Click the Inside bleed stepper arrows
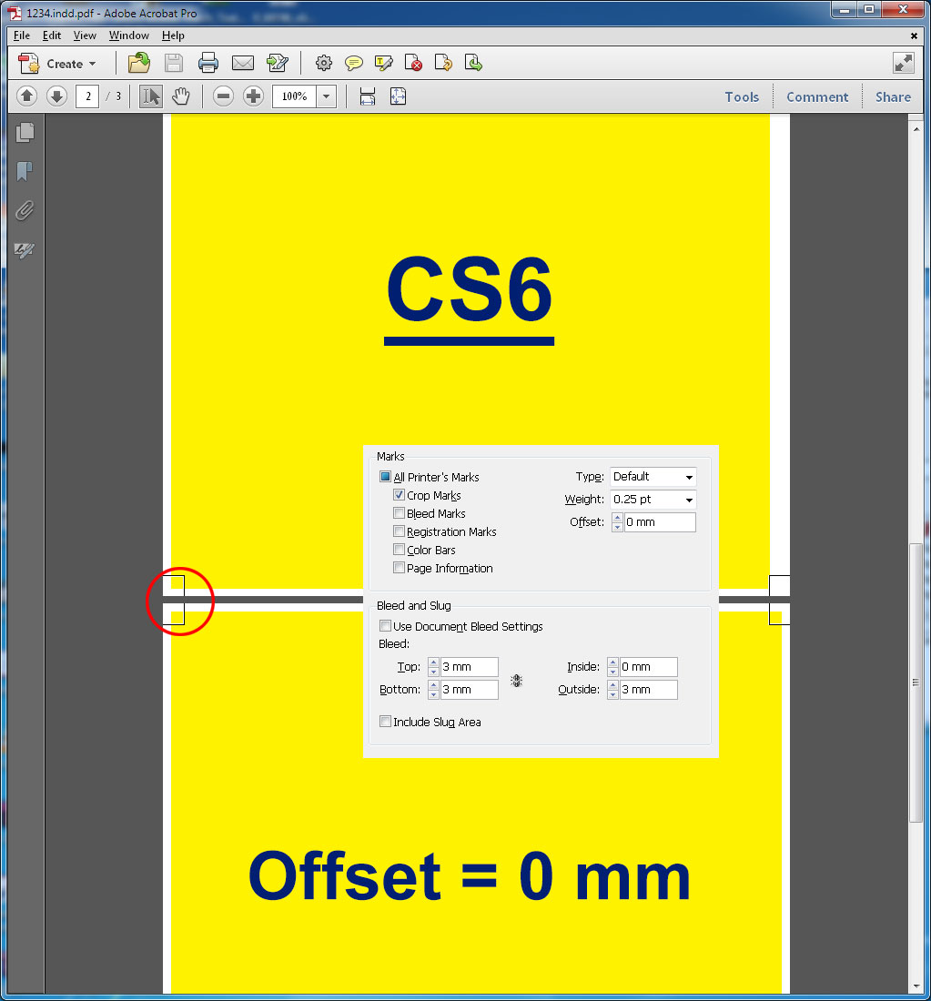Viewport: 931px width, 1001px height. click(x=613, y=666)
